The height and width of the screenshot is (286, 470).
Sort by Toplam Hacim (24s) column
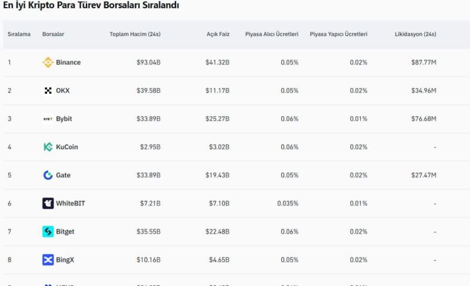135,34
